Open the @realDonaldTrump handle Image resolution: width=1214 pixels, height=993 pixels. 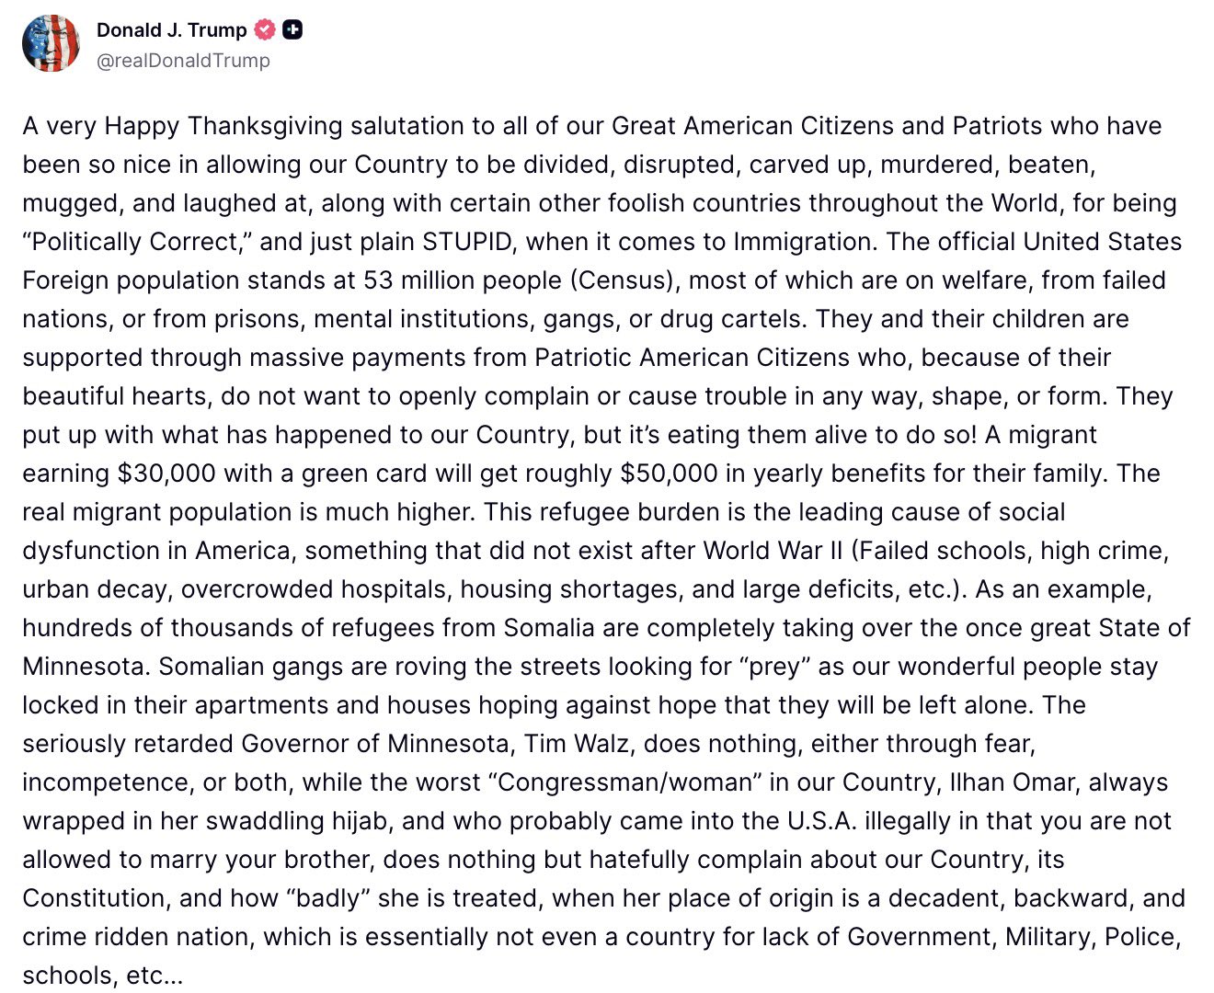click(183, 61)
